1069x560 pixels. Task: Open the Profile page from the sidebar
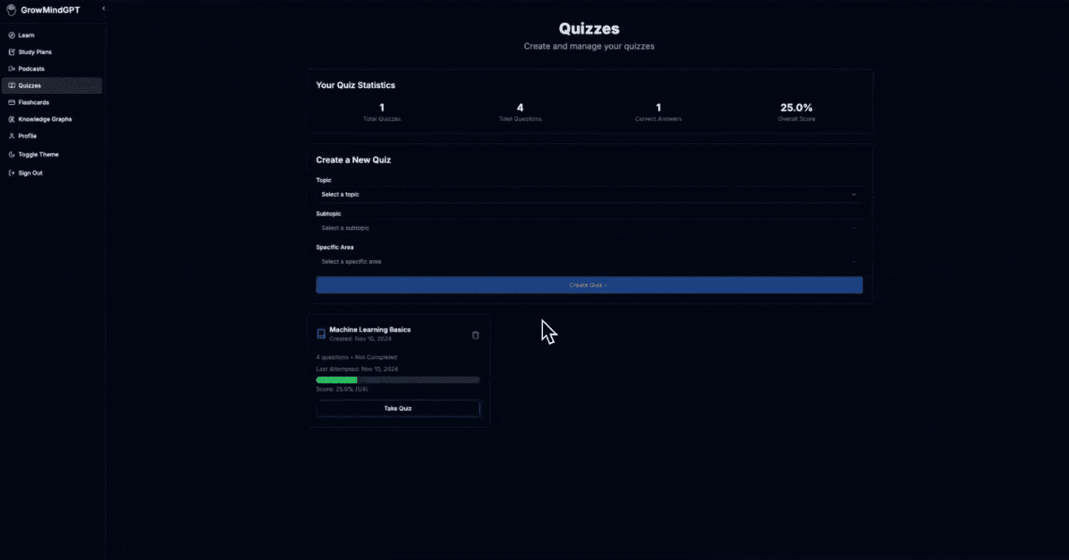[52, 136]
